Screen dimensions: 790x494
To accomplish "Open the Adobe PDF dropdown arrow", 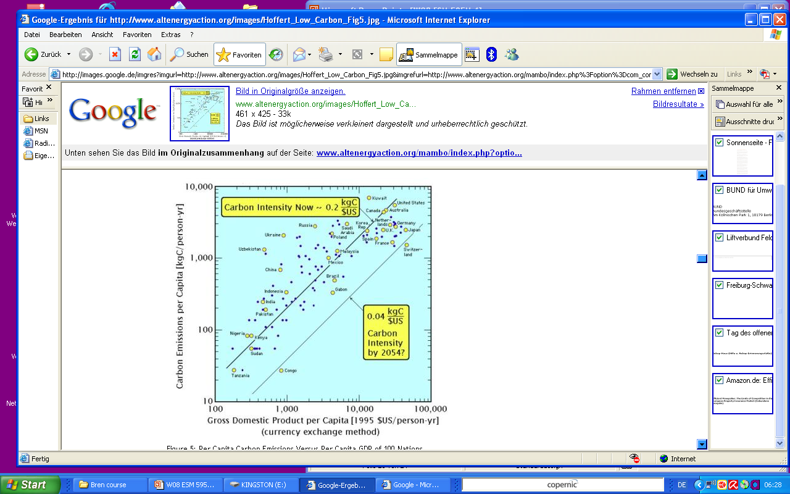I will pyautogui.click(x=775, y=74).
